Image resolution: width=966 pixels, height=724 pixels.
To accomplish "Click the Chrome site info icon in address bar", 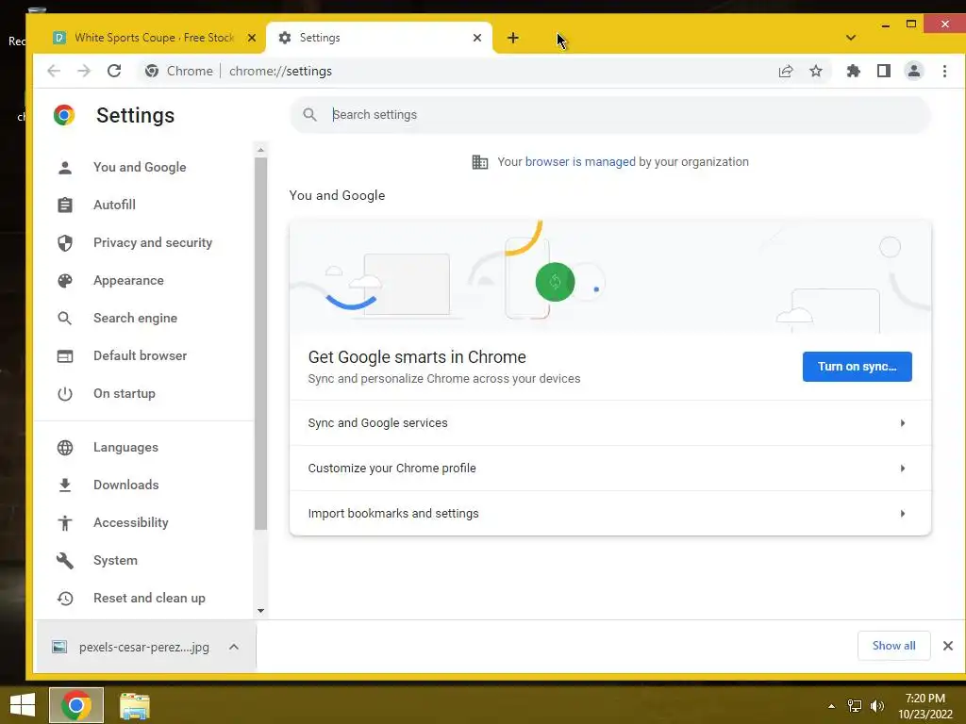I will point(152,71).
